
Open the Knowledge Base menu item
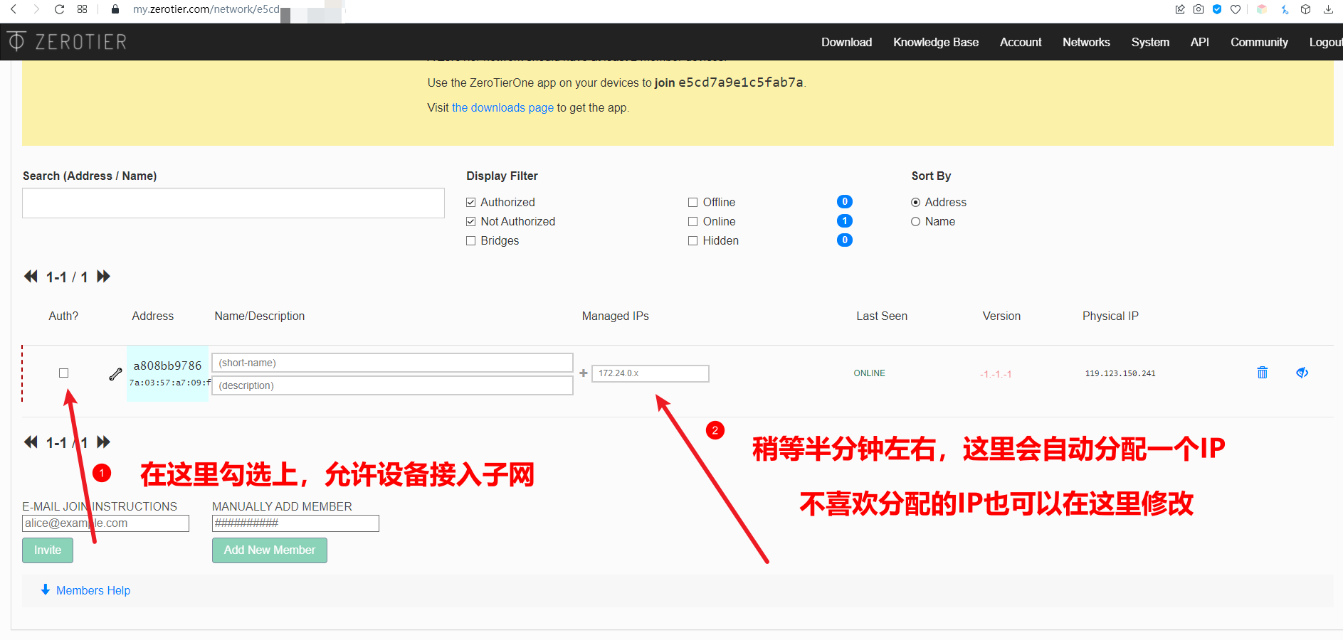click(936, 42)
